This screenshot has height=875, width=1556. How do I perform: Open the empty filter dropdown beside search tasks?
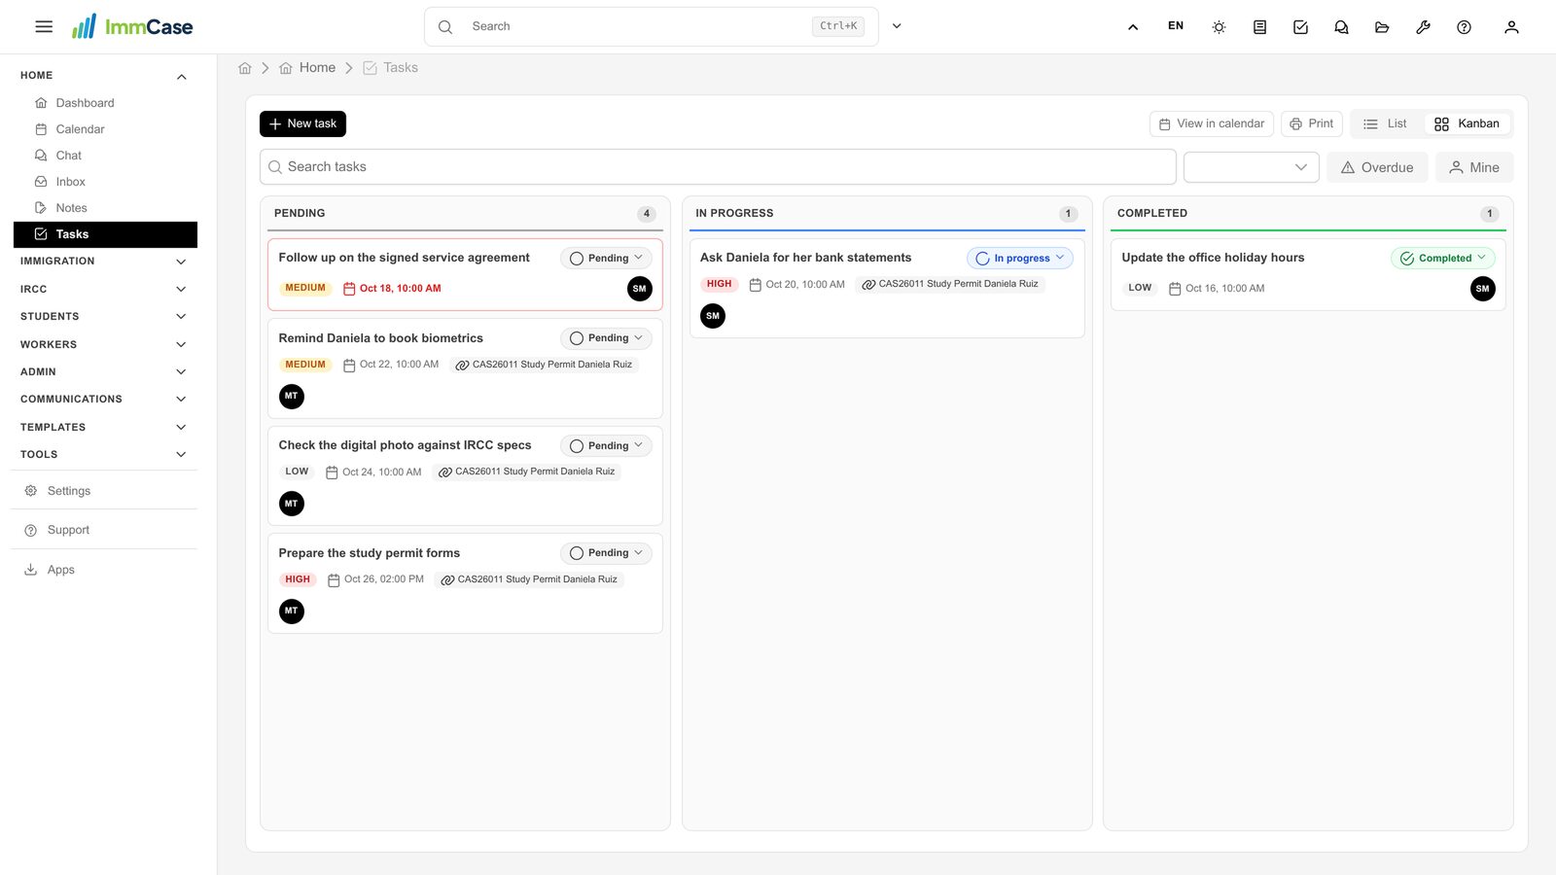point(1251,167)
